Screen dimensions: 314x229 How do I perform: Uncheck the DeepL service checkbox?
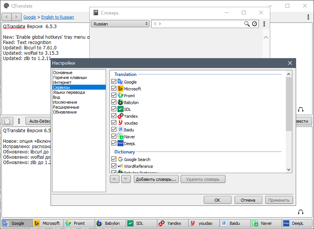(x=114, y=143)
